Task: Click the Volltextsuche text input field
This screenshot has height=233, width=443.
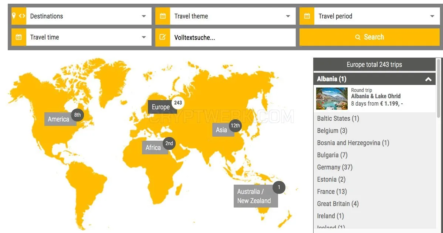Action: (233, 37)
